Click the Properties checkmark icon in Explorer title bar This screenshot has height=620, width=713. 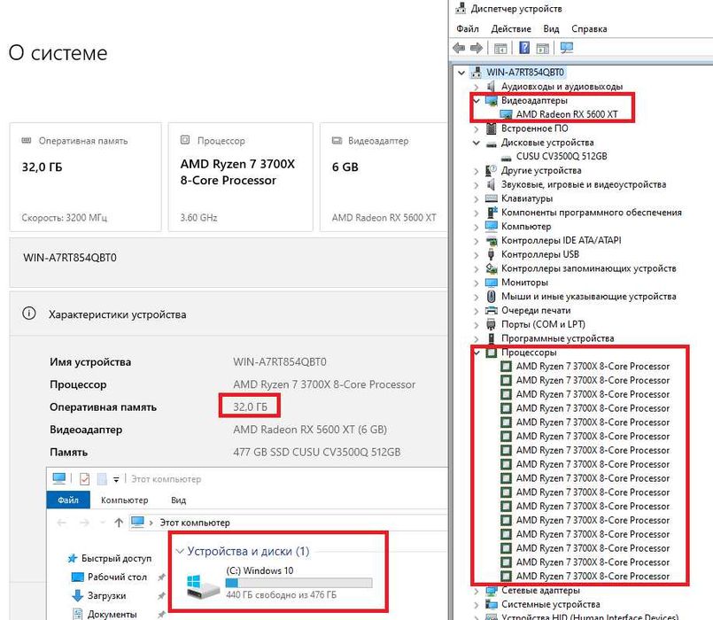coord(84,478)
